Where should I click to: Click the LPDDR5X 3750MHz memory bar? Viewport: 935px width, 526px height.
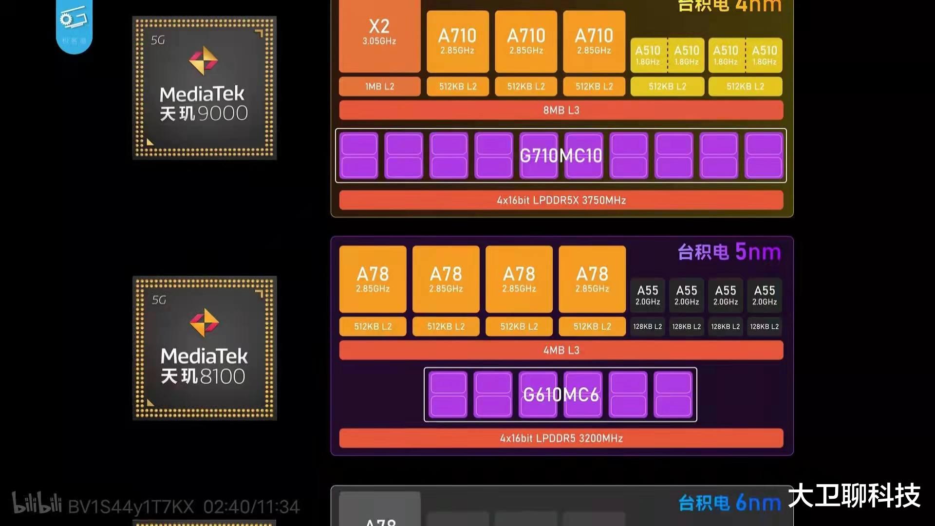[561, 200]
